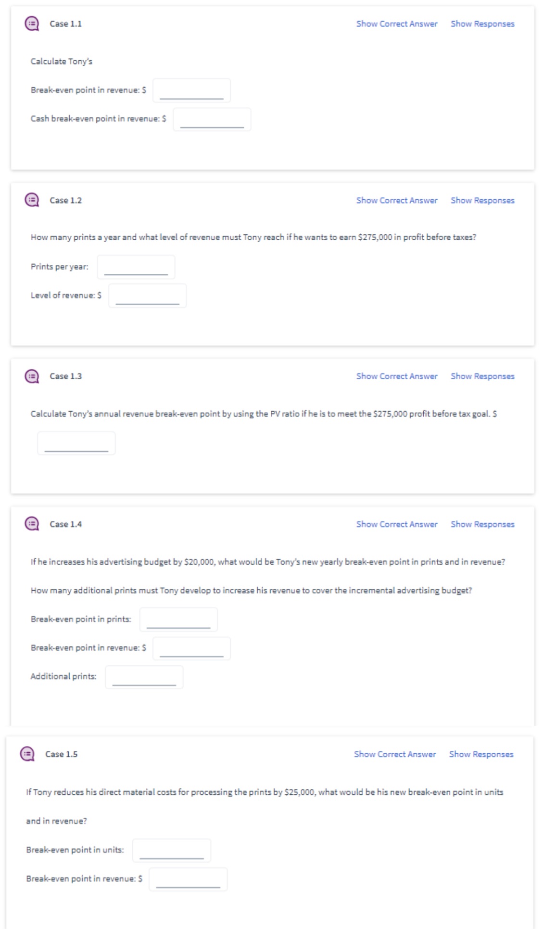Click the Additional prints field in Case 1.4
Viewport: 544px width, 929px height.
145,677
